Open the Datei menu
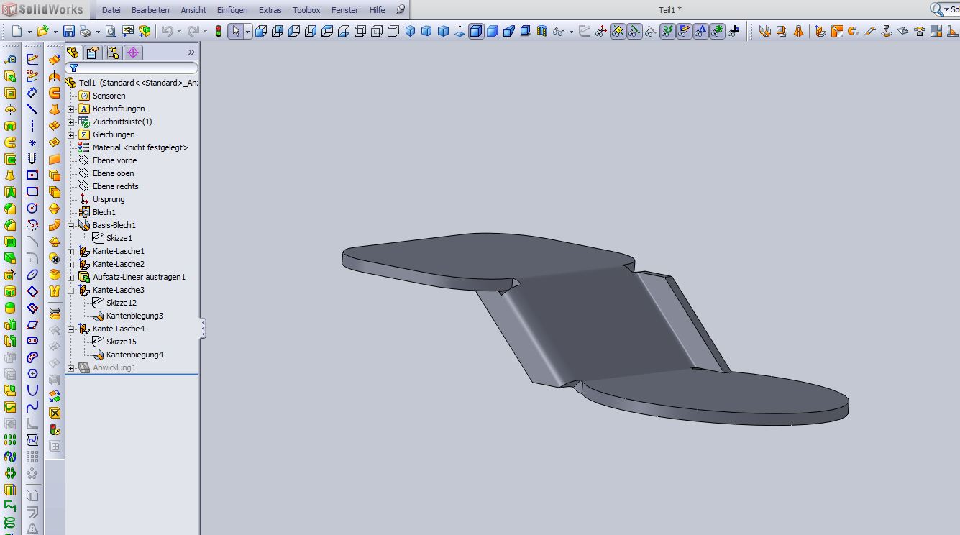Viewport: 960px width, 535px height. click(x=111, y=10)
